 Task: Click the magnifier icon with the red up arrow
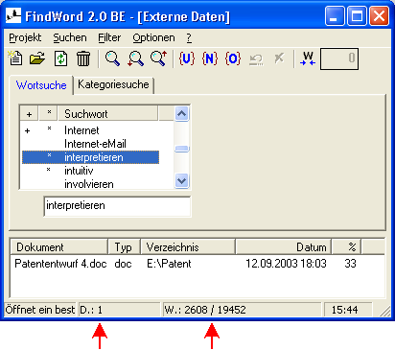pyautogui.click(x=158, y=58)
